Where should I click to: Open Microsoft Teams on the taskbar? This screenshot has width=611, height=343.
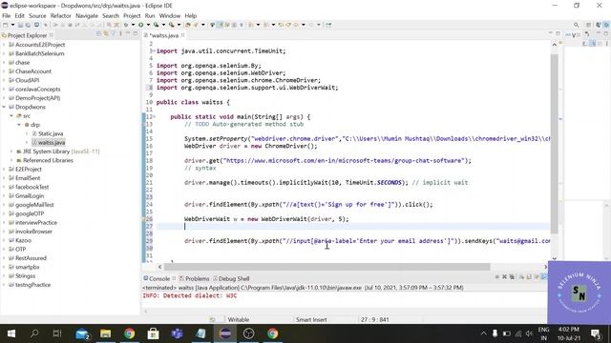point(177,333)
